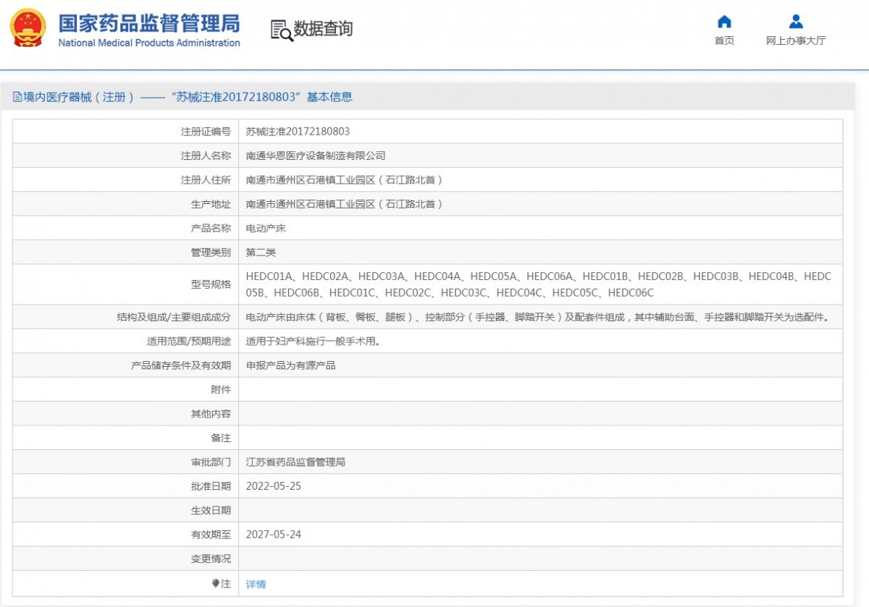Select 申报产品为有源产品 value
869x607 pixels.
(x=290, y=365)
